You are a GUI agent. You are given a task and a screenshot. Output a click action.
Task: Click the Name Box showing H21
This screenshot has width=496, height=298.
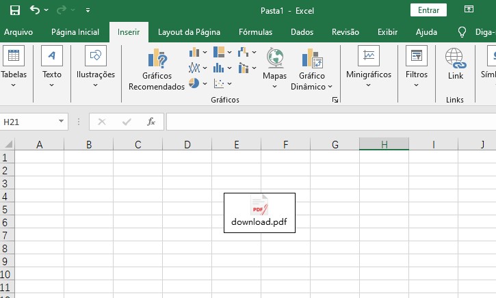tap(29, 122)
